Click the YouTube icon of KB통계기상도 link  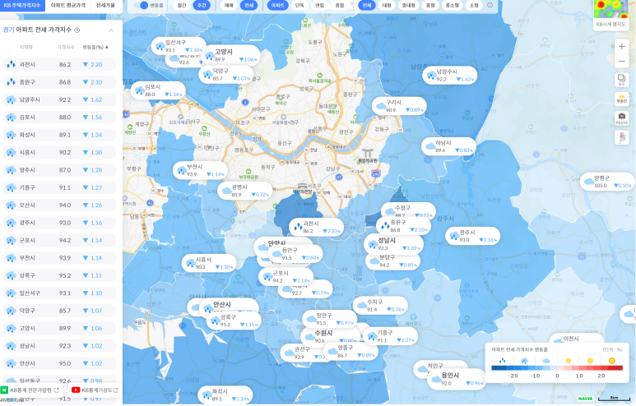(76, 390)
